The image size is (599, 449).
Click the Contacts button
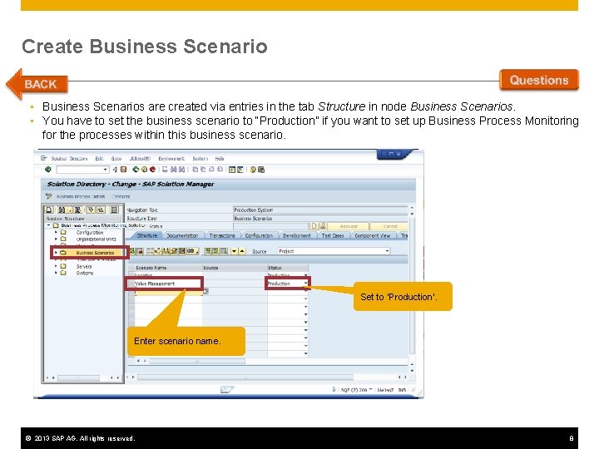tap(121, 196)
